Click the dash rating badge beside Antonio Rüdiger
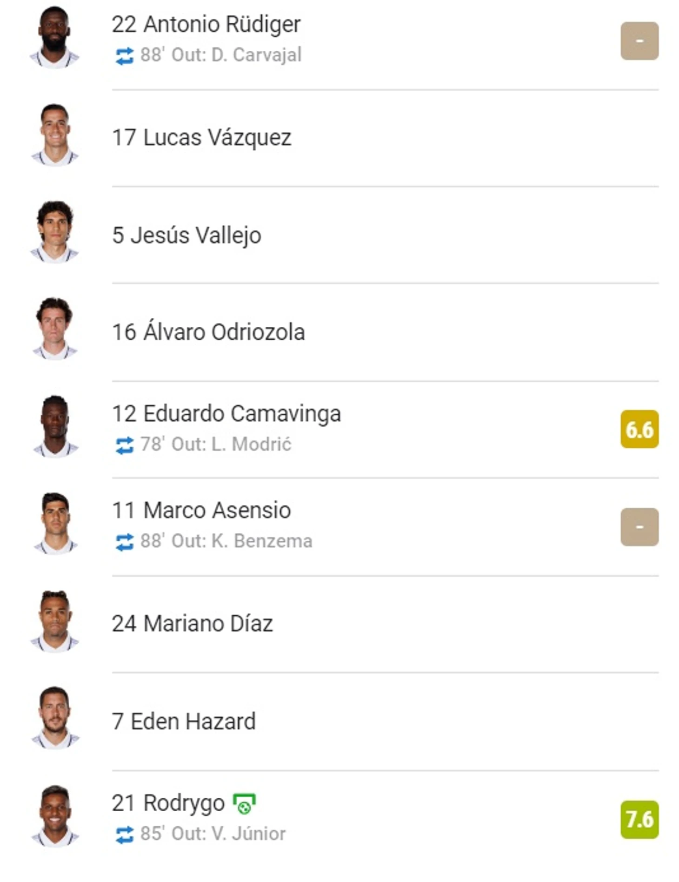This screenshot has width=679, height=882. pyautogui.click(x=639, y=41)
